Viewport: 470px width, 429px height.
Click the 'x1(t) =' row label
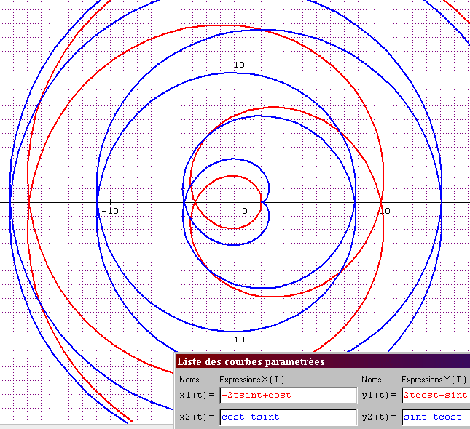(x=196, y=396)
